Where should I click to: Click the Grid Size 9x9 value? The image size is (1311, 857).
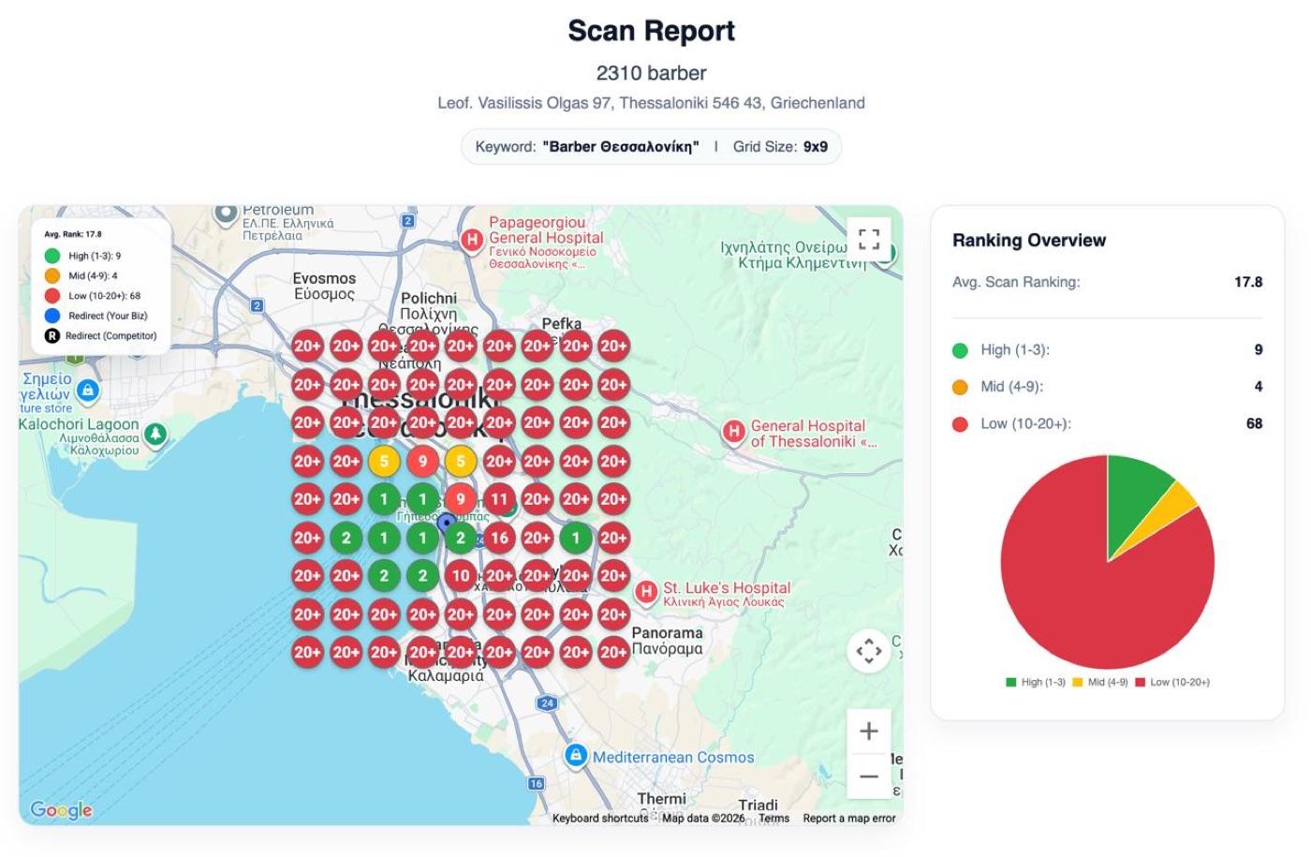[x=816, y=147]
